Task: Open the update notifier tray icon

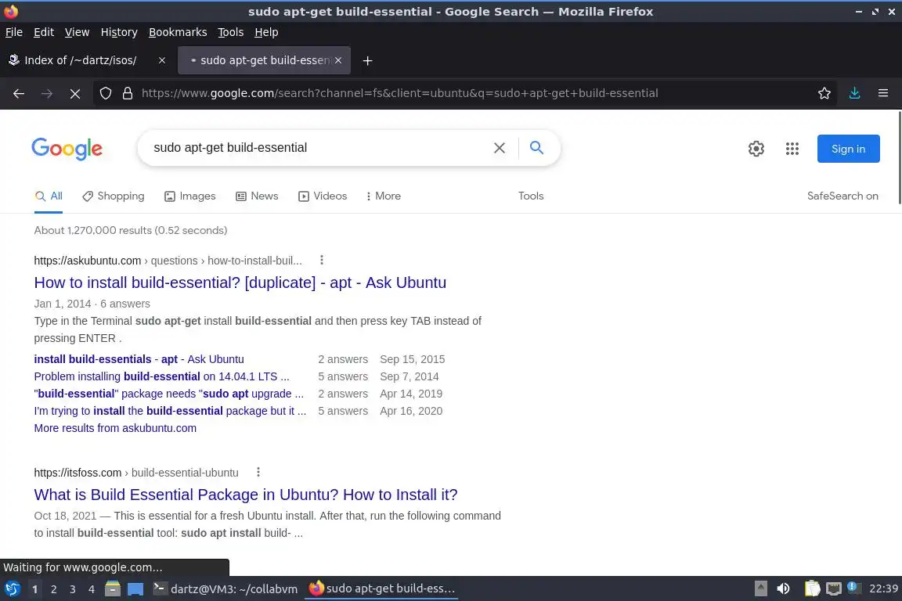Action: 854,588
